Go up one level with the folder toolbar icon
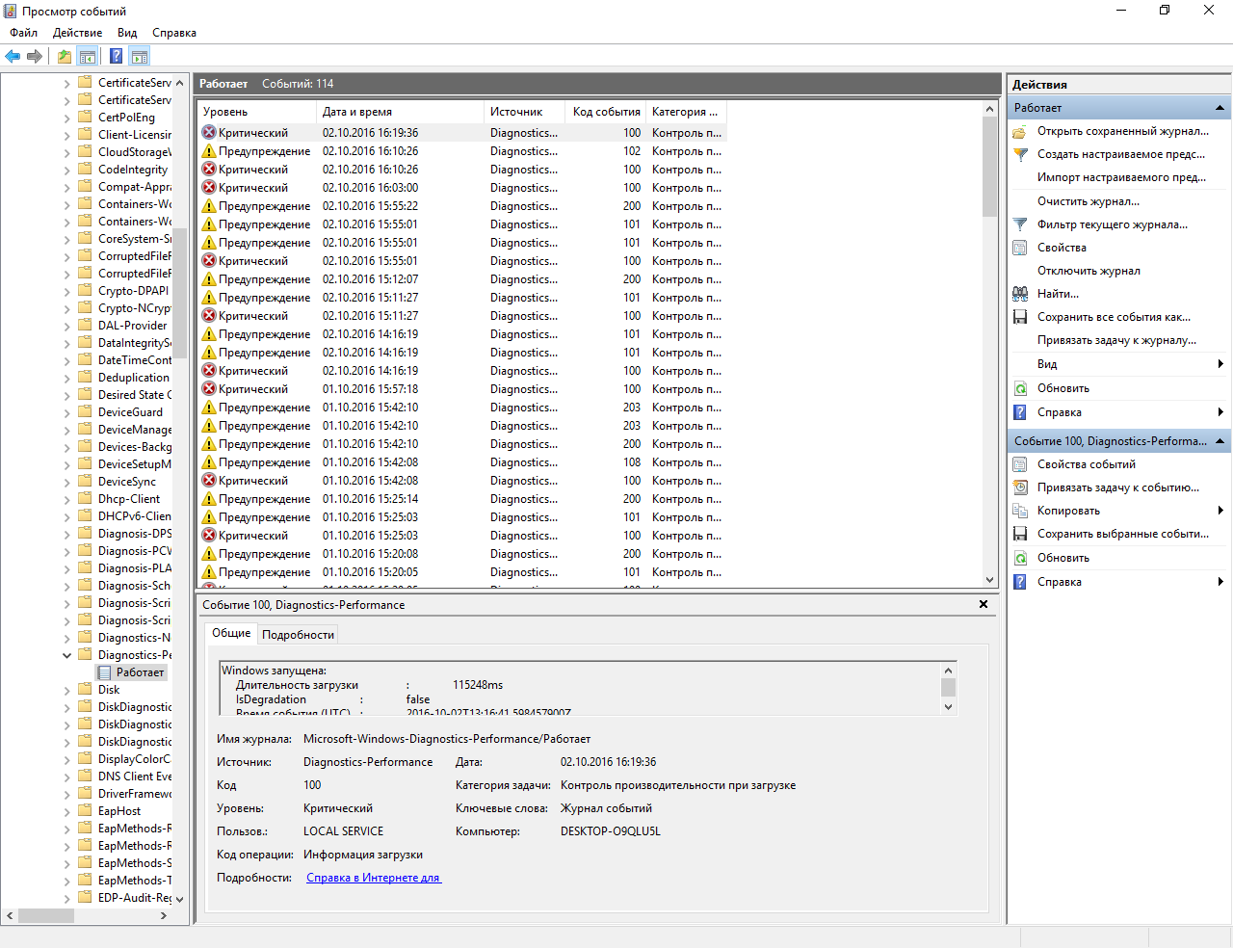Viewport: 1233px width, 948px height. (x=64, y=56)
